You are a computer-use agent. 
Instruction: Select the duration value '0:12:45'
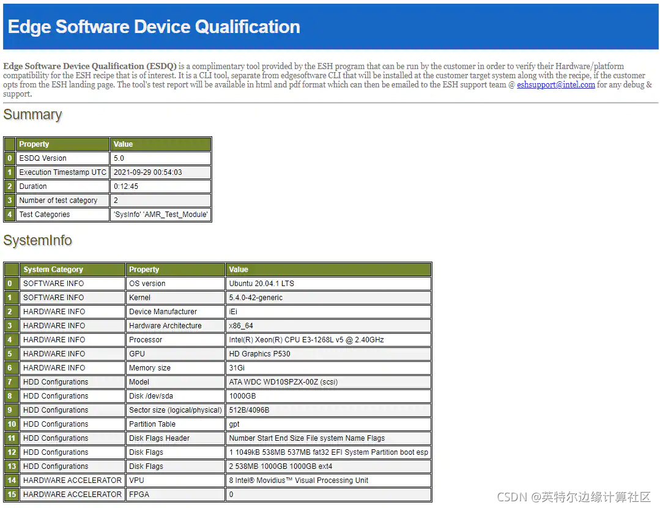click(x=160, y=186)
